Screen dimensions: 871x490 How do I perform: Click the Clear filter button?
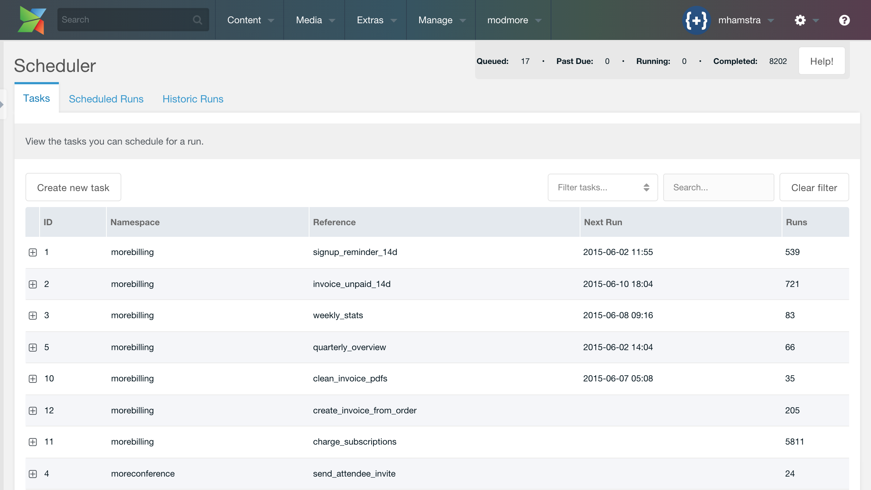click(x=814, y=187)
